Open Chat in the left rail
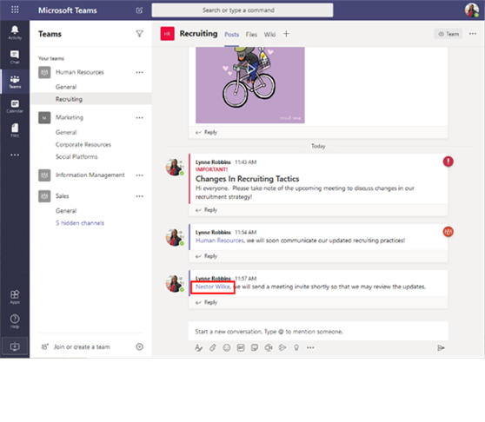This screenshot has width=485, height=422. click(x=15, y=57)
